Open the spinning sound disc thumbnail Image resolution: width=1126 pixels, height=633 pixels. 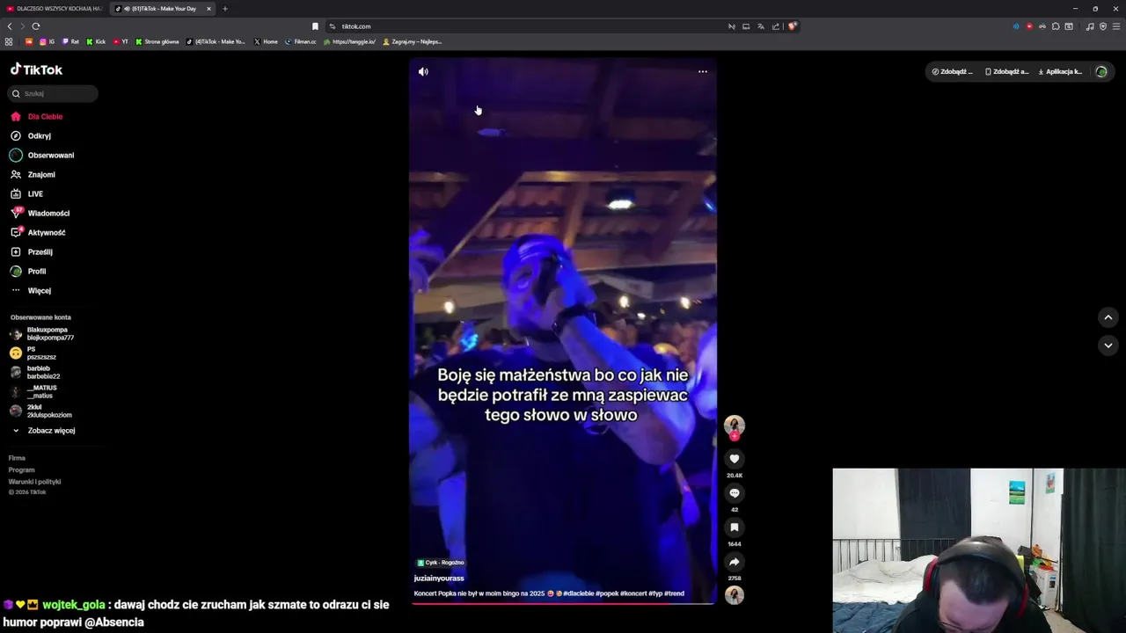(735, 595)
